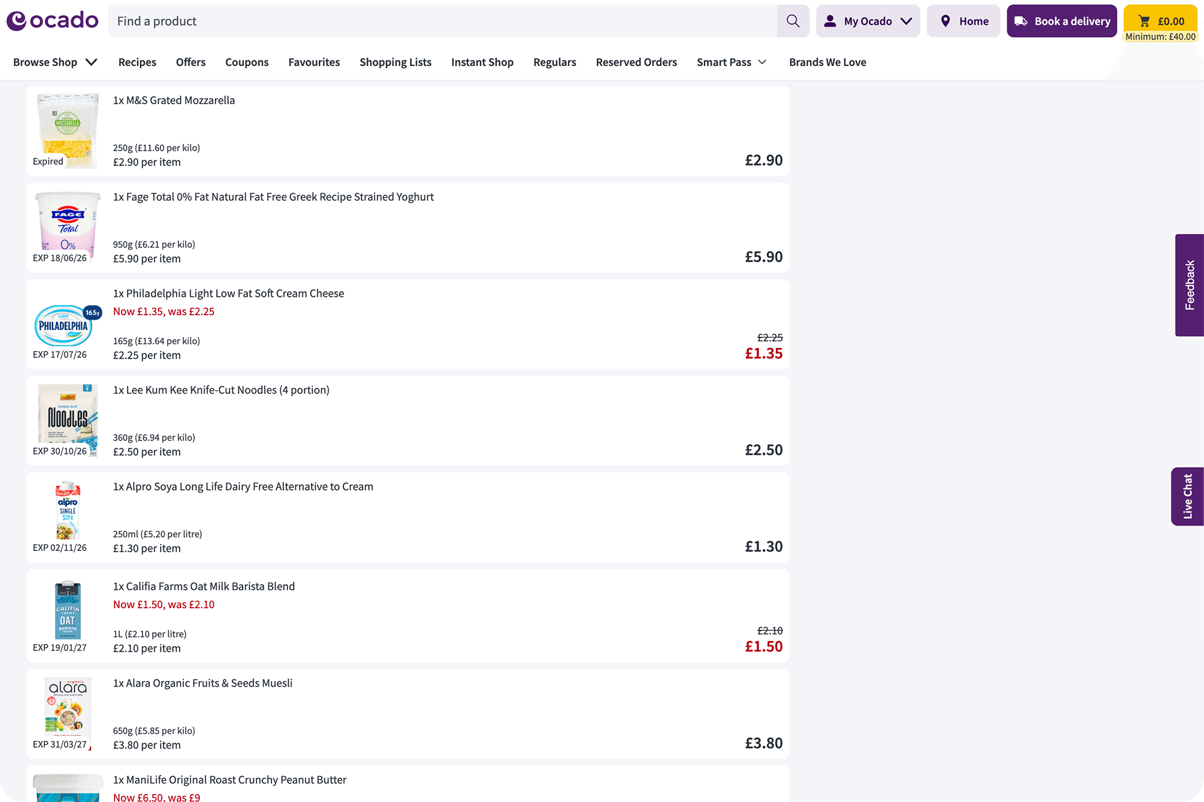This screenshot has width=1204, height=802.
Task: Open the M&S Grated Mozzarella thumbnail
Action: click(68, 131)
